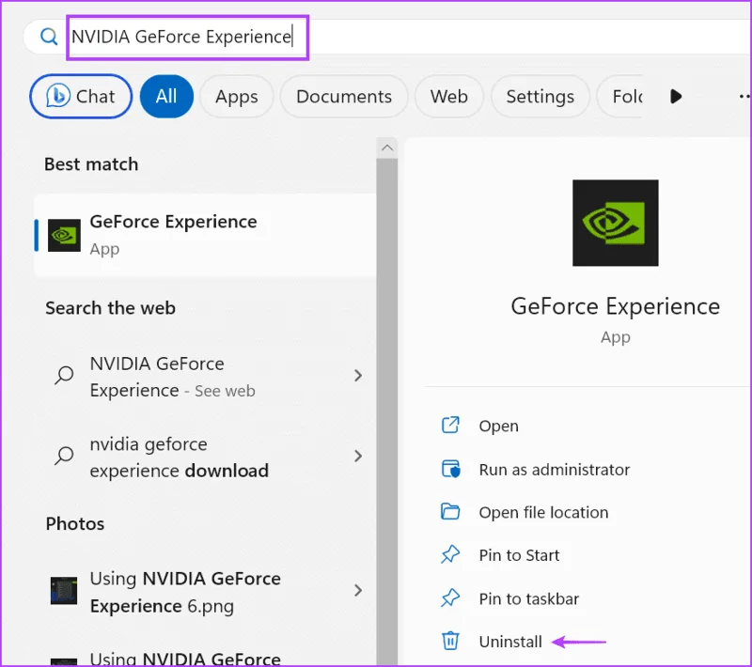Viewport: 752px width, 667px height.
Task: Click the pin icon beside Pin to taskbar
Action: point(450,598)
